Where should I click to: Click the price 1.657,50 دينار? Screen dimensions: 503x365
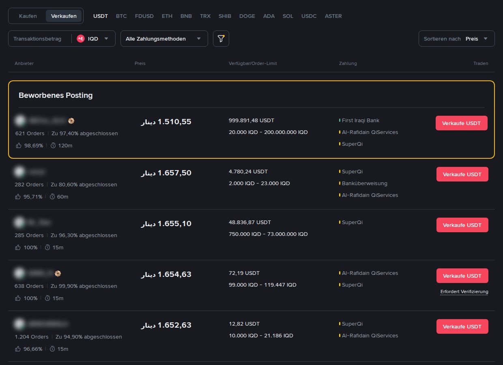(166, 173)
